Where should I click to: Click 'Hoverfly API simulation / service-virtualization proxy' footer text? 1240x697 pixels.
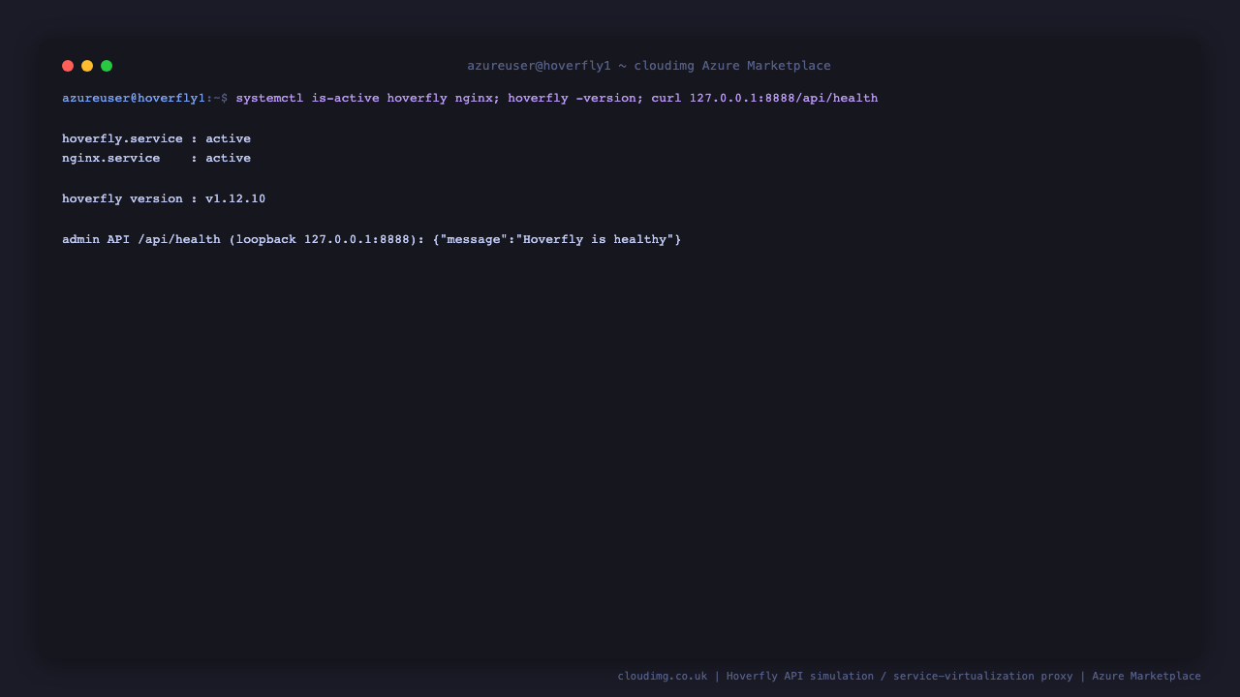(x=900, y=677)
